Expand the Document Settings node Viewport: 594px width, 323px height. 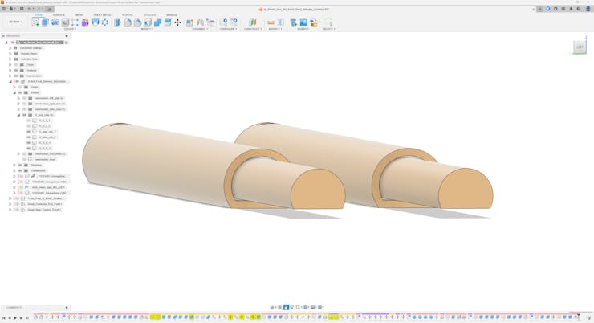(10, 48)
